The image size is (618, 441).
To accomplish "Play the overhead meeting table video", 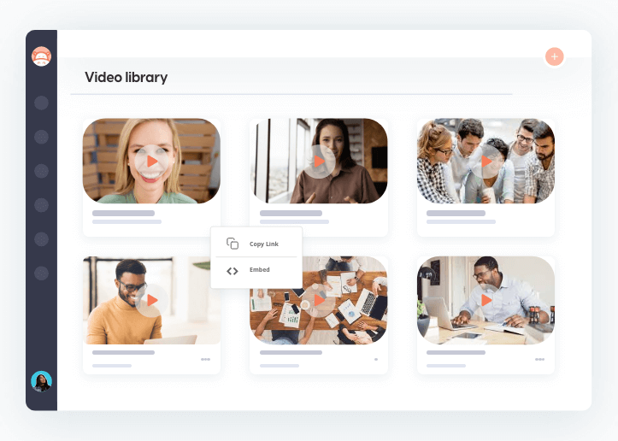I will tap(319, 300).
